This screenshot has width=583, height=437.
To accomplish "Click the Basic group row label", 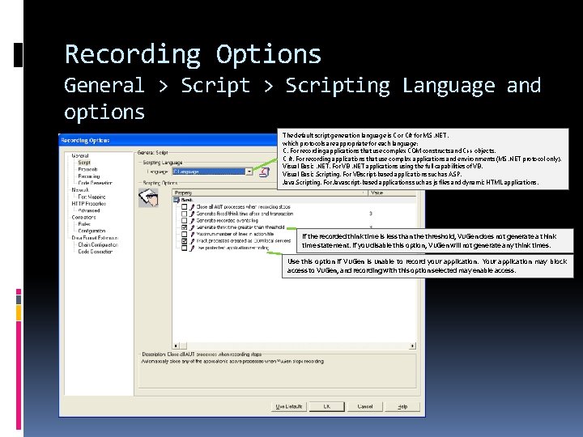I will pyautogui.click(x=187, y=200).
